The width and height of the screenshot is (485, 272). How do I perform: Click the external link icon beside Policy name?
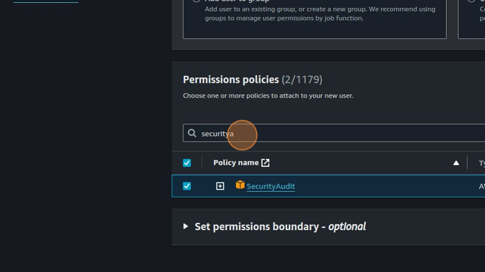click(266, 163)
